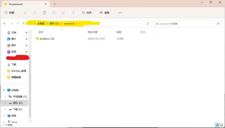Viewport: 225px width, 128px height.
Task: Select 本地磁盘 (C:) in the tree
Action: [x=18, y=97]
